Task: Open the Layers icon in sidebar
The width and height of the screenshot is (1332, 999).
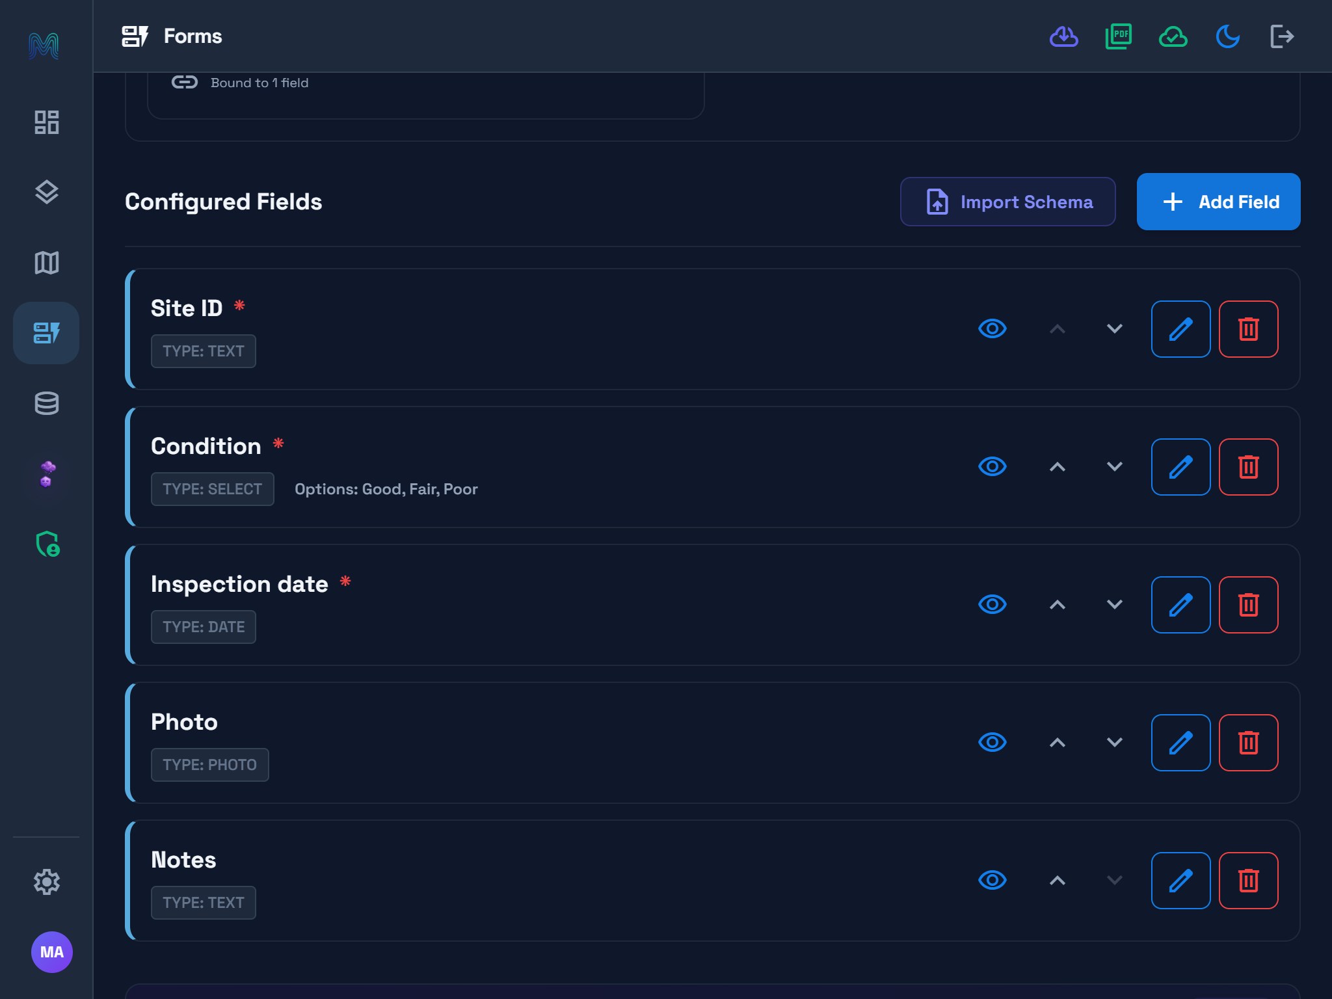Action: 46,193
